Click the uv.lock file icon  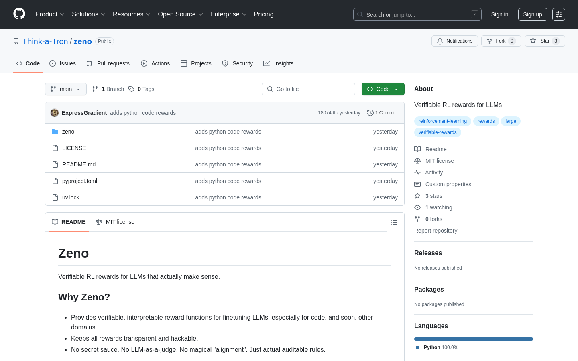point(55,197)
